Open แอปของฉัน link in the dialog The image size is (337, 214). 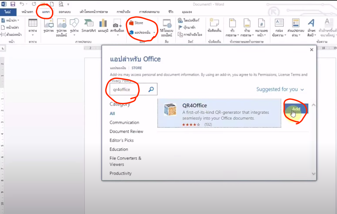click(118, 68)
